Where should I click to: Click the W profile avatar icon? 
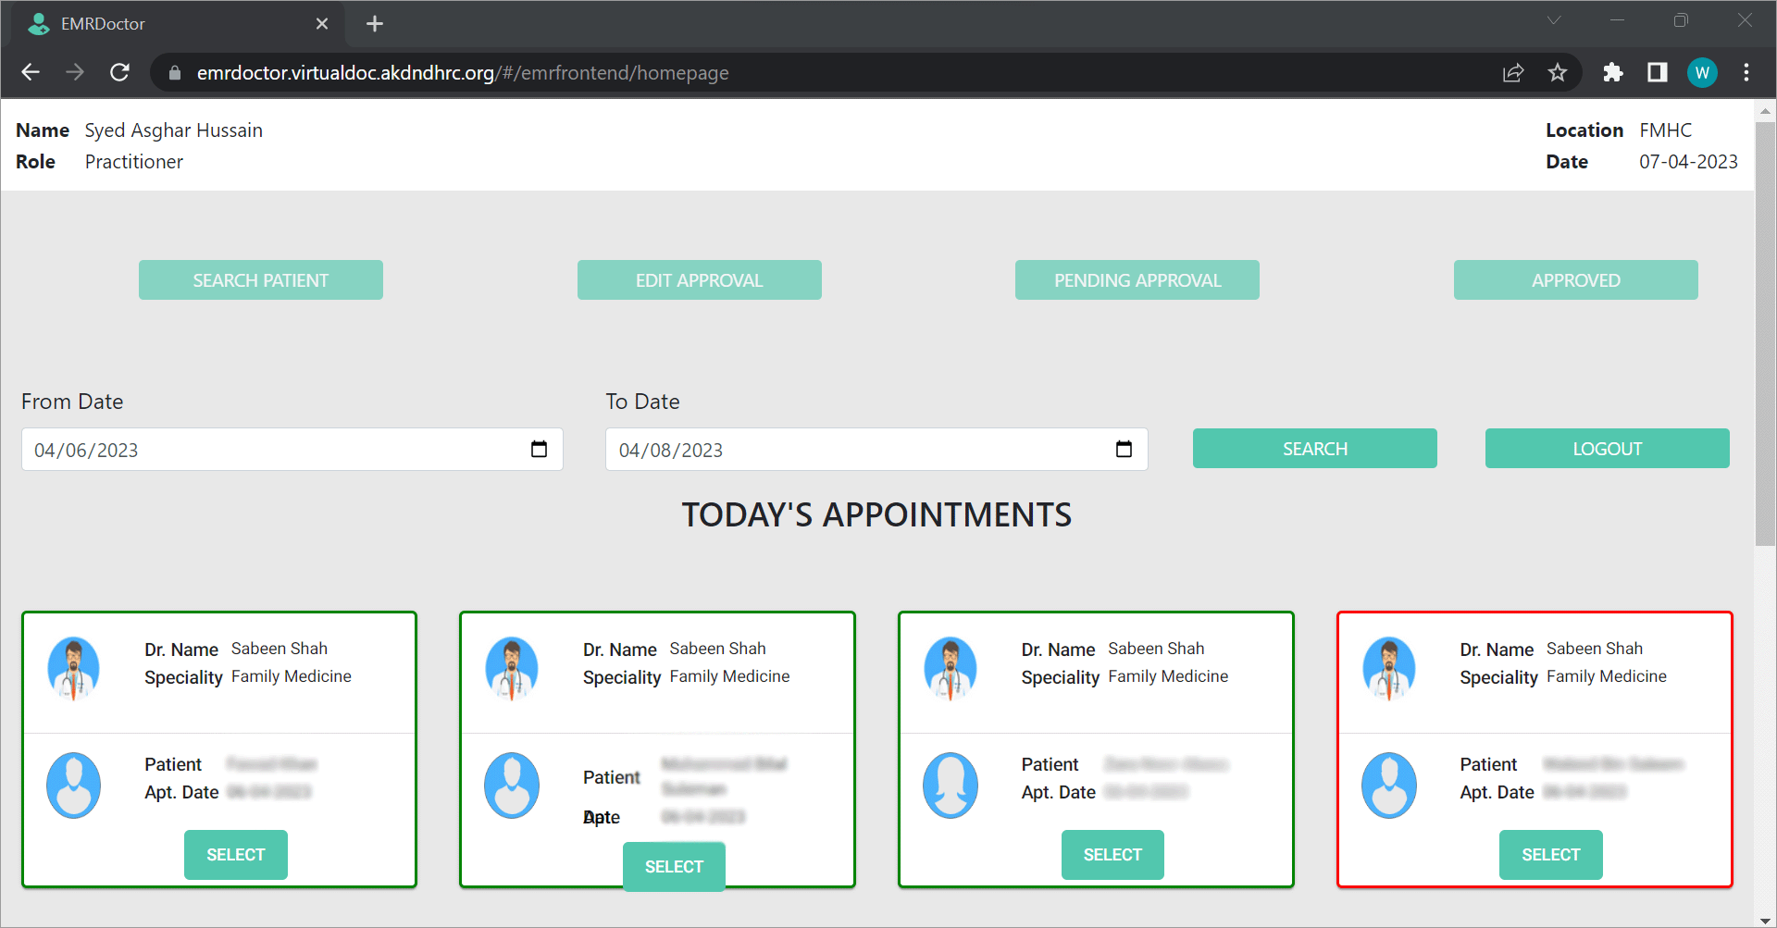(1702, 72)
